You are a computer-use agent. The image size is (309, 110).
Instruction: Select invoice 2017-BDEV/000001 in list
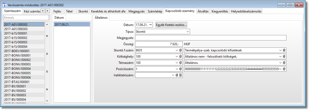24,51
